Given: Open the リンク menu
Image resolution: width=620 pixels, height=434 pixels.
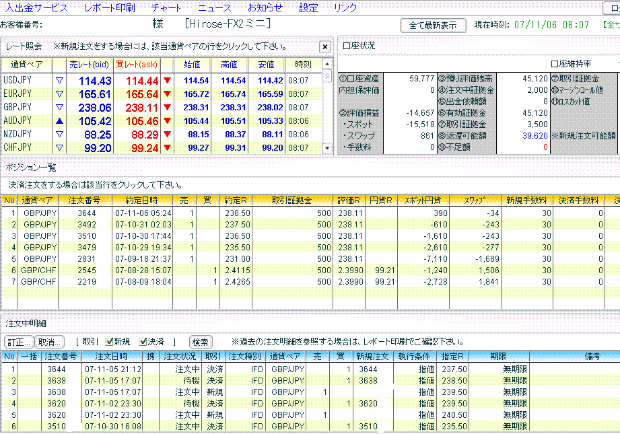Looking at the screenshot, I should click(345, 7).
